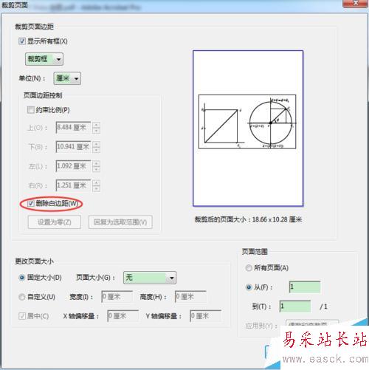The image size is (369, 370).
Task: Toggle the 居中(C) checkbox
Action: click(22, 316)
